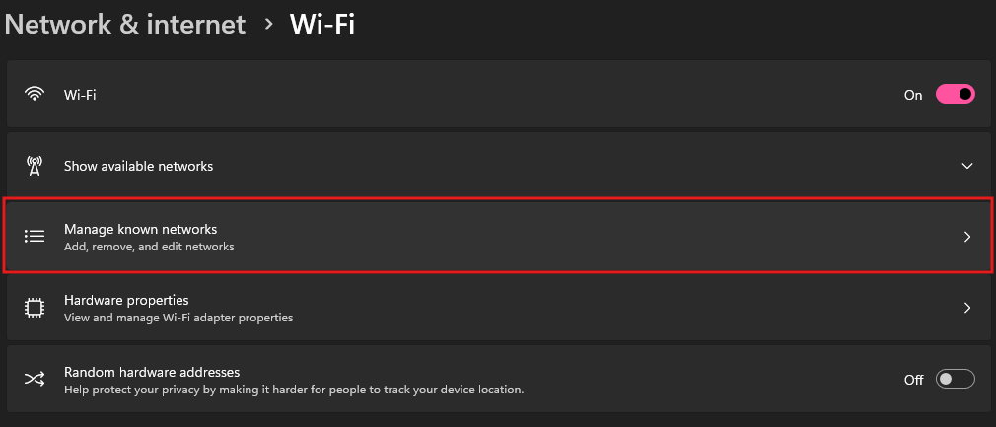Go back to Network & internet breadcrumb
The image size is (996, 427).
pyautogui.click(x=125, y=24)
